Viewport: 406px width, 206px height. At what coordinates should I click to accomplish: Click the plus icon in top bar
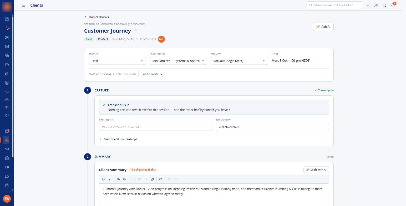368,5
